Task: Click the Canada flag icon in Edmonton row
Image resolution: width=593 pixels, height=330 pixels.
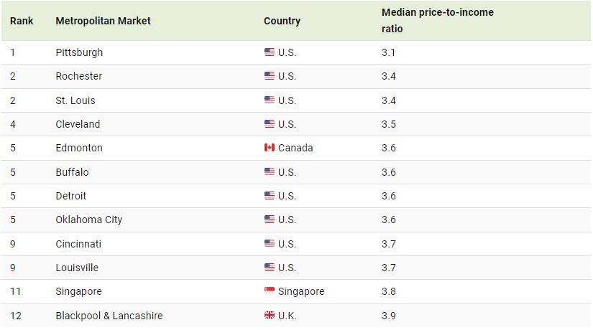Action: 270,148
